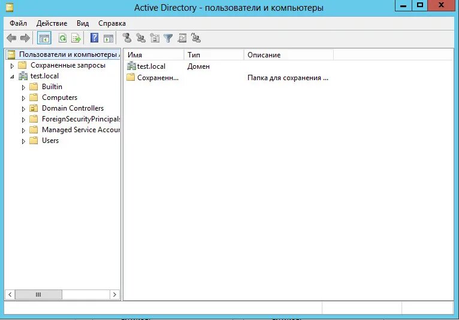
Task: Click the Builtin folder icon
Action: [x=34, y=87]
